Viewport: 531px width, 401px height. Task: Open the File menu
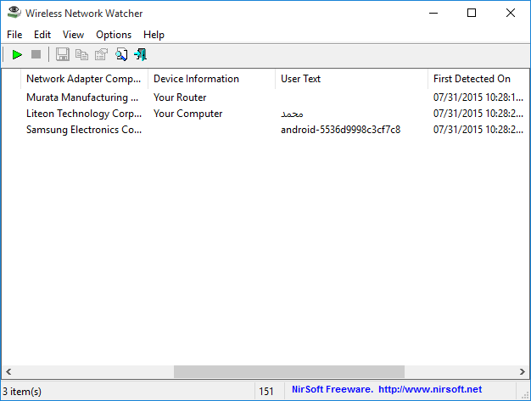pos(14,35)
